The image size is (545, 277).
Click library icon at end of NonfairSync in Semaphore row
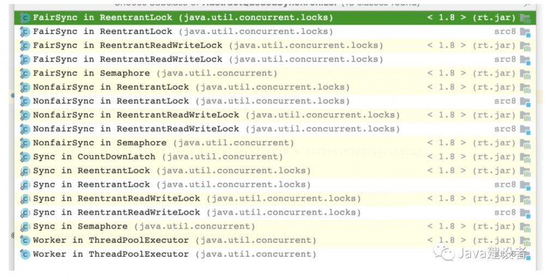click(525, 143)
